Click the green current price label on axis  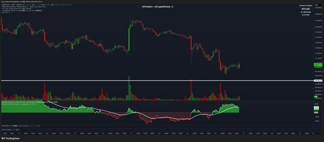[x=318, y=64]
